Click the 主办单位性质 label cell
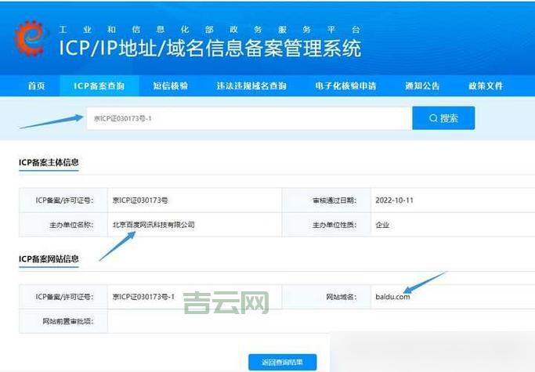Screen dimensions: 535x372 [x=327, y=225]
